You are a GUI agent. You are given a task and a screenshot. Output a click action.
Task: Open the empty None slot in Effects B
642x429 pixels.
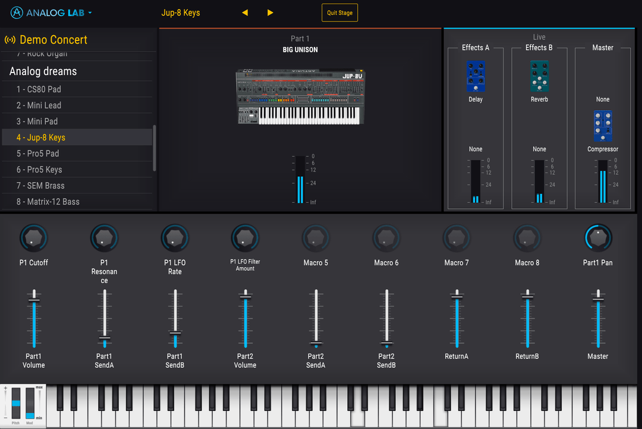(x=539, y=149)
